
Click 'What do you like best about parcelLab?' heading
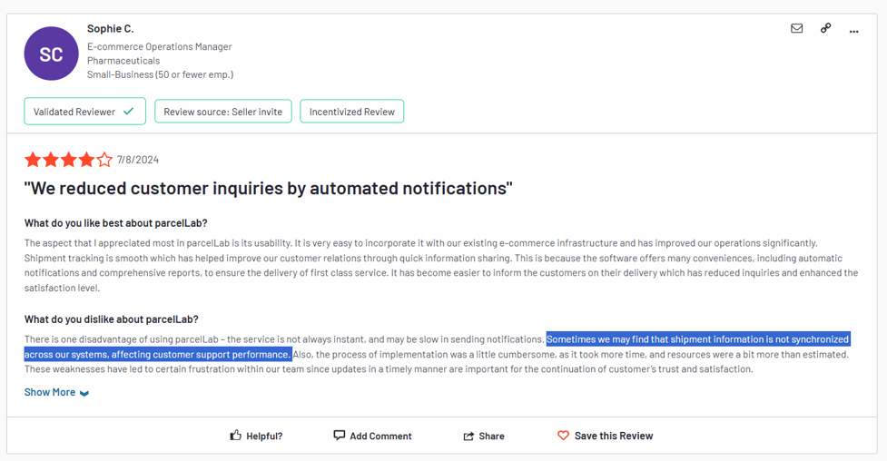(116, 223)
